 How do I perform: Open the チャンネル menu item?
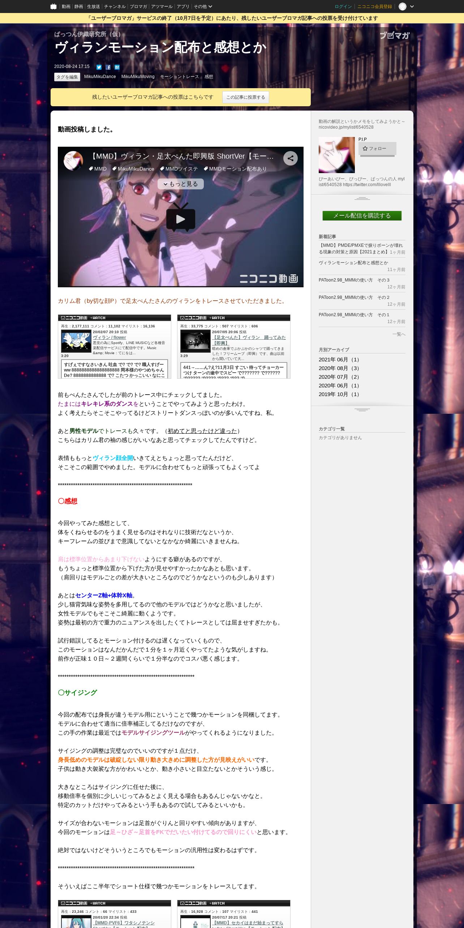(x=115, y=7)
